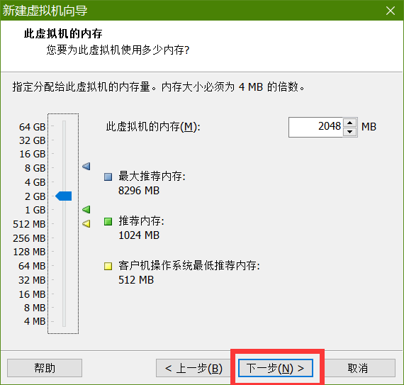Click the memory value field showing 2048

pos(316,127)
